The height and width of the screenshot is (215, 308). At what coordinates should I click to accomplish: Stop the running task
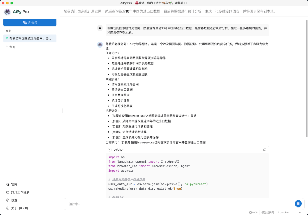coord(298,204)
